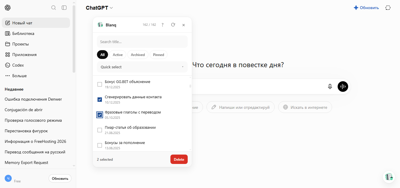Open the ChatGPT model dropdown
The width and height of the screenshot is (400, 188).
click(99, 8)
